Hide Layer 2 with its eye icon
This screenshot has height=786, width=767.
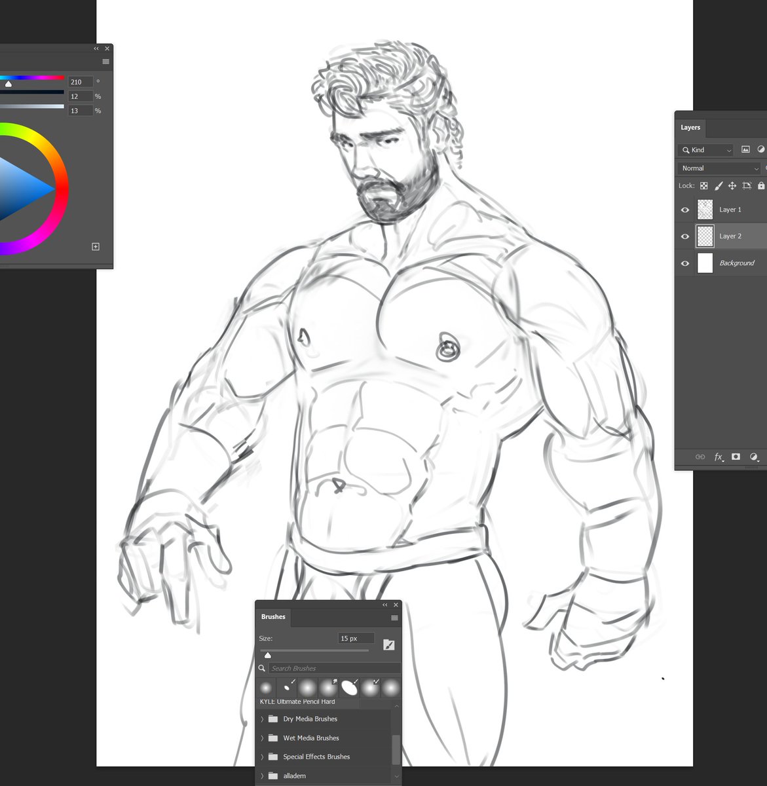[685, 236]
